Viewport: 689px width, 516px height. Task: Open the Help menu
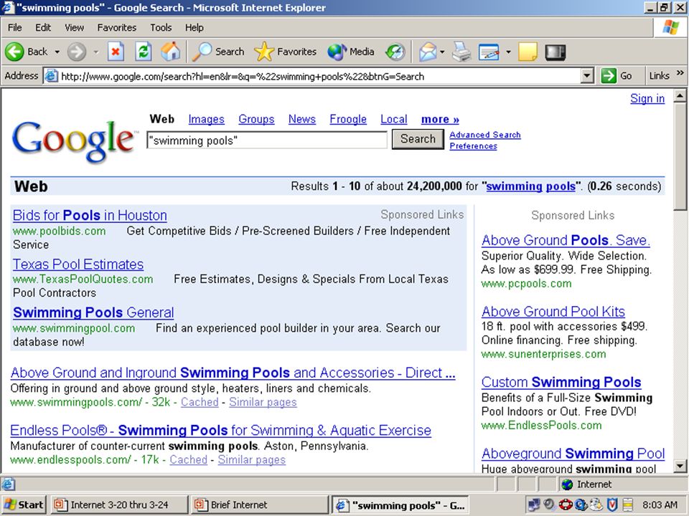(x=194, y=28)
